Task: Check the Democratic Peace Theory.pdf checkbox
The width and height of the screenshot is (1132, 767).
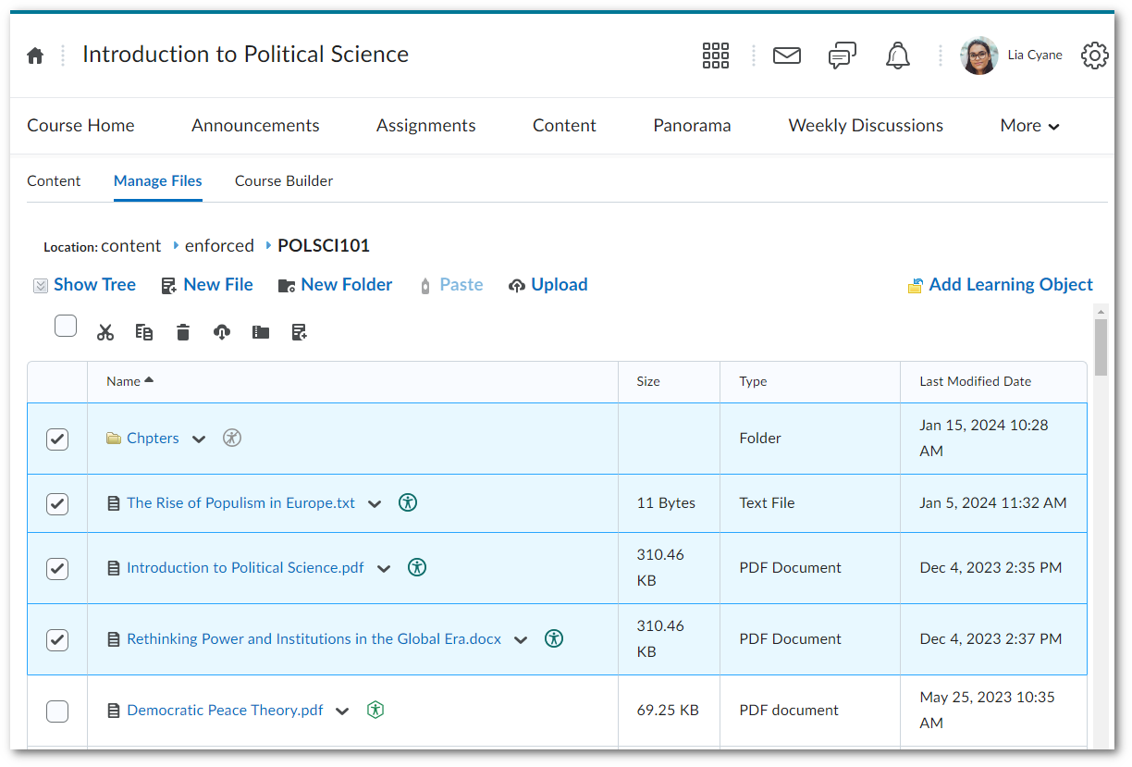Action: pyautogui.click(x=57, y=711)
